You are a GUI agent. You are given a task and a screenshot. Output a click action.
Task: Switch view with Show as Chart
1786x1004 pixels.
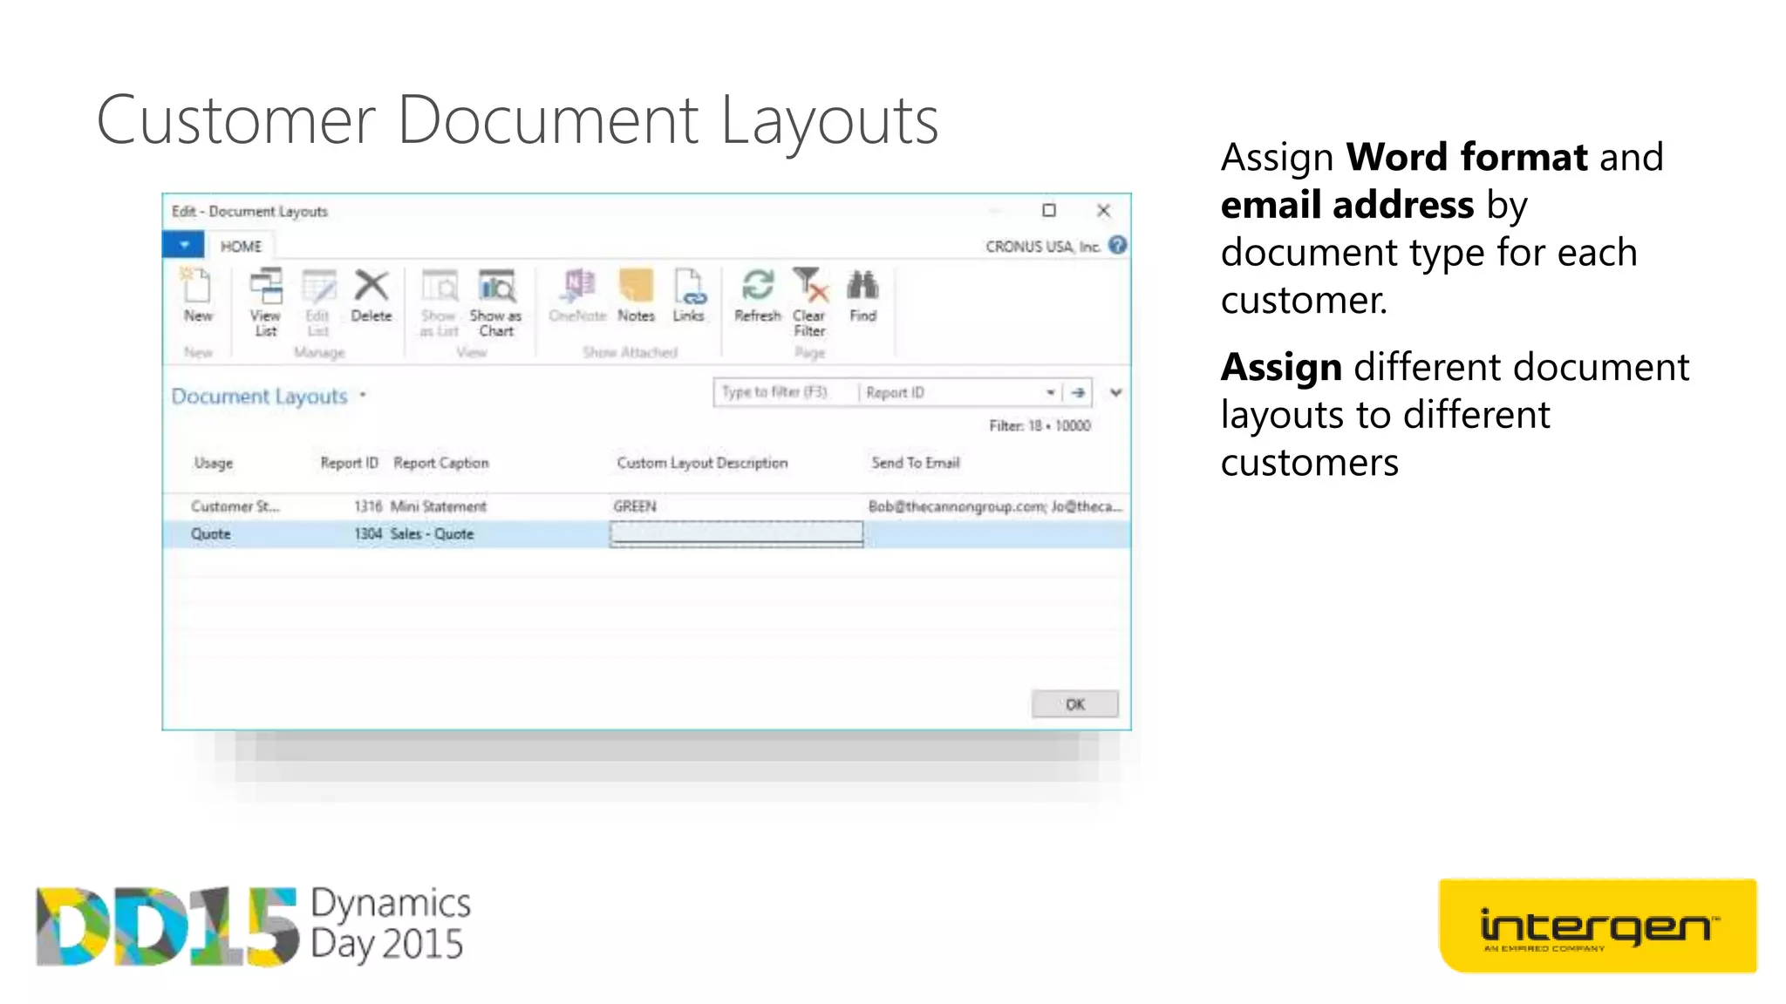click(495, 302)
